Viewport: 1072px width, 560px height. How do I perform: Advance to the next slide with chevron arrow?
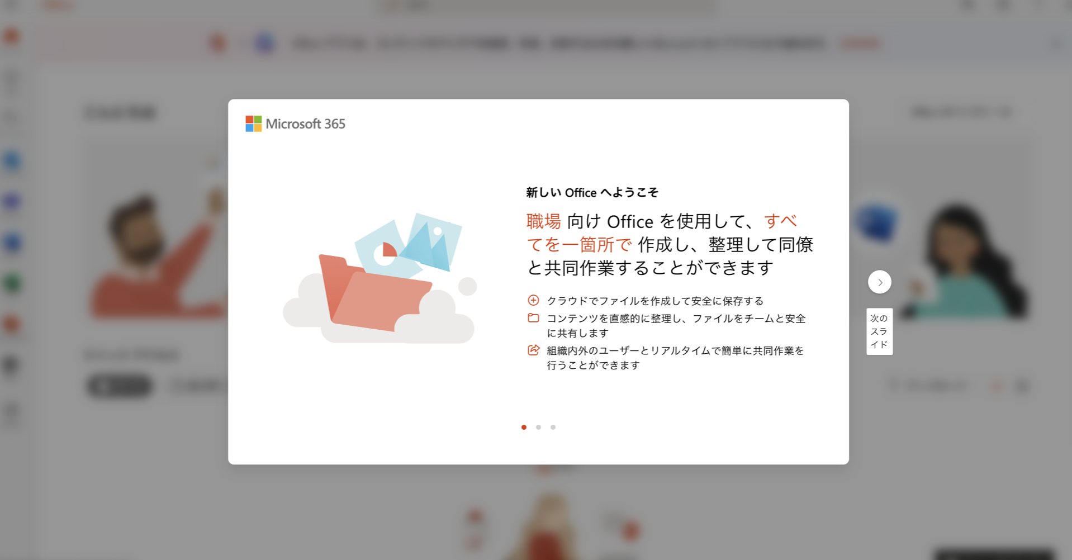click(879, 282)
